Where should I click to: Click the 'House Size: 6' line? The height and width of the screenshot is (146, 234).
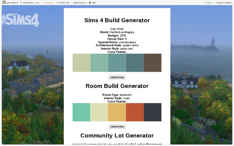click(x=117, y=39)
